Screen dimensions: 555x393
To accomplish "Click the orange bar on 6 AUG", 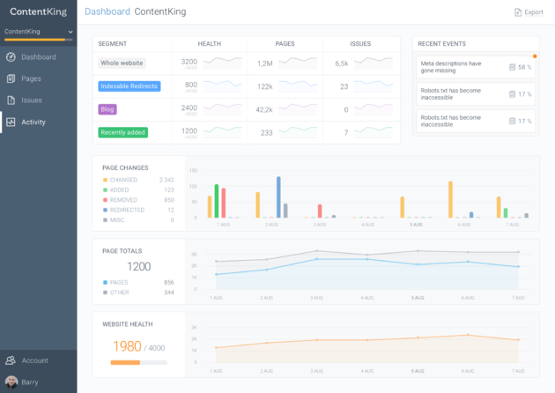I will 450,199.
